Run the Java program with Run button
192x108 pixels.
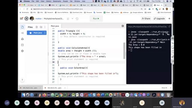(96, 19)
